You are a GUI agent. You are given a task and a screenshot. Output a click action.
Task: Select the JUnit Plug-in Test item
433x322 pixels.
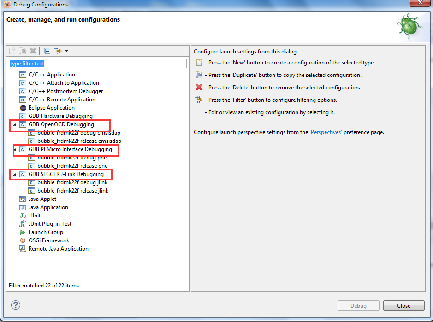50,224
